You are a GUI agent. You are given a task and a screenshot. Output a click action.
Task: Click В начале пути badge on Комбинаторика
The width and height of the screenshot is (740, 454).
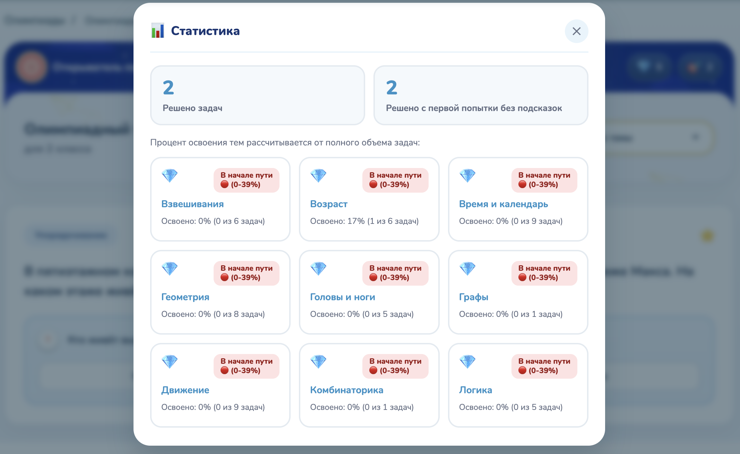pyautogui.click(x=395, y=366)
